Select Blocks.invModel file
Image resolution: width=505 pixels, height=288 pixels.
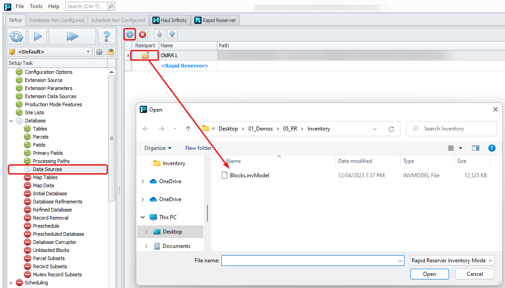[x=249, y=175]
